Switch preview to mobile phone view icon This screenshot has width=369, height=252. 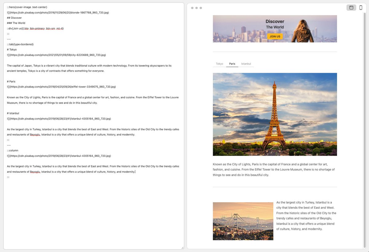361,8
